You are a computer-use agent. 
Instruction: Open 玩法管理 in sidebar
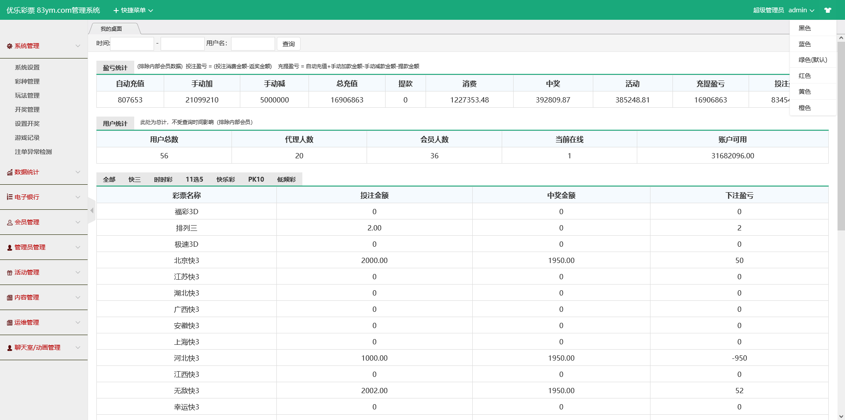[x=27, y=95]
